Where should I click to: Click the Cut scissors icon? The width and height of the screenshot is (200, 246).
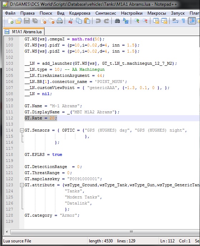pyautogui.click(x=70, y=21)
